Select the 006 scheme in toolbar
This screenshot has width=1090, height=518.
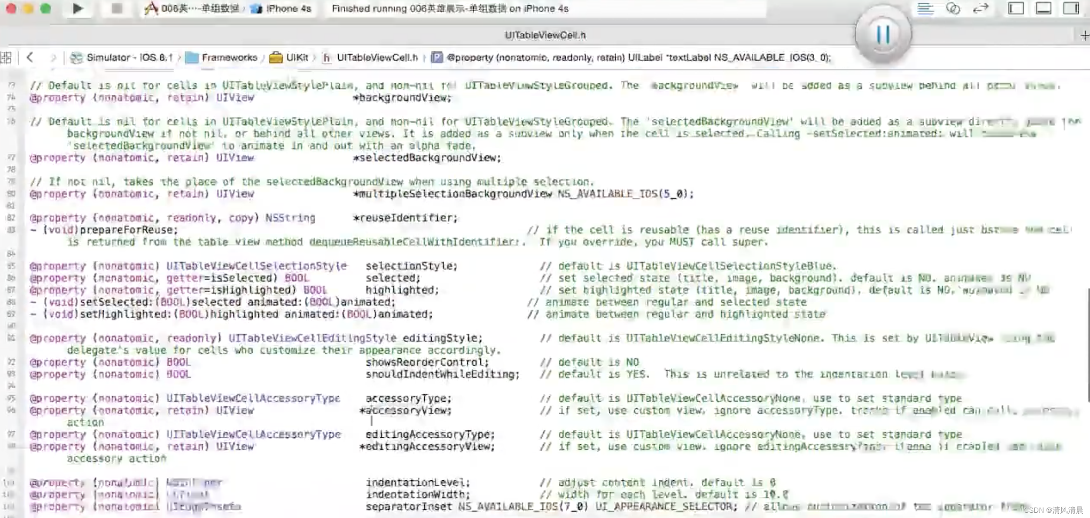coord(193,8)
